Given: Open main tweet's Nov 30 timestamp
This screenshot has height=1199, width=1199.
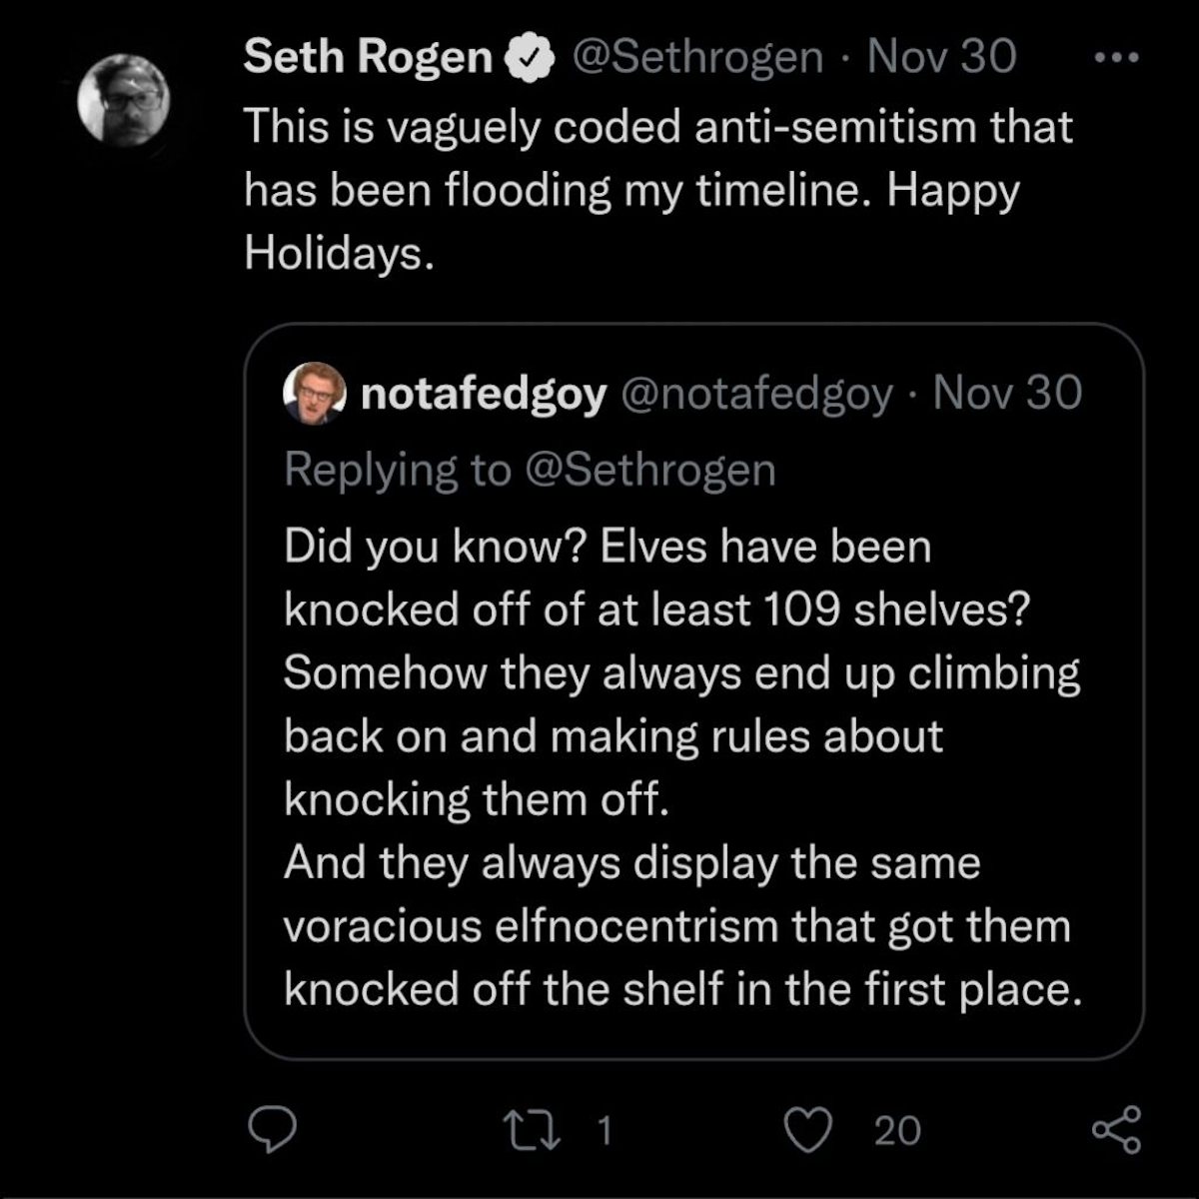Looking at the screenshot, I should 941,57.
